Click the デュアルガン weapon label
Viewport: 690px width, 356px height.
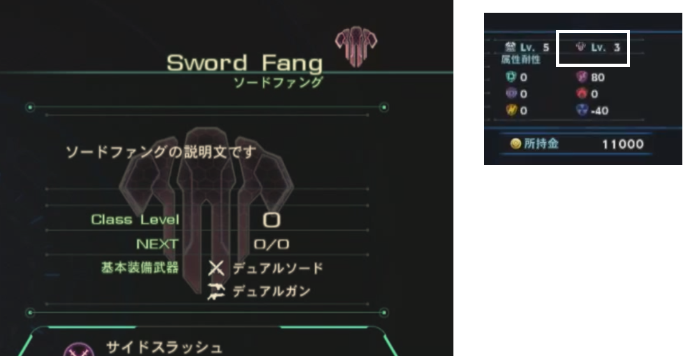pos(272,292)
